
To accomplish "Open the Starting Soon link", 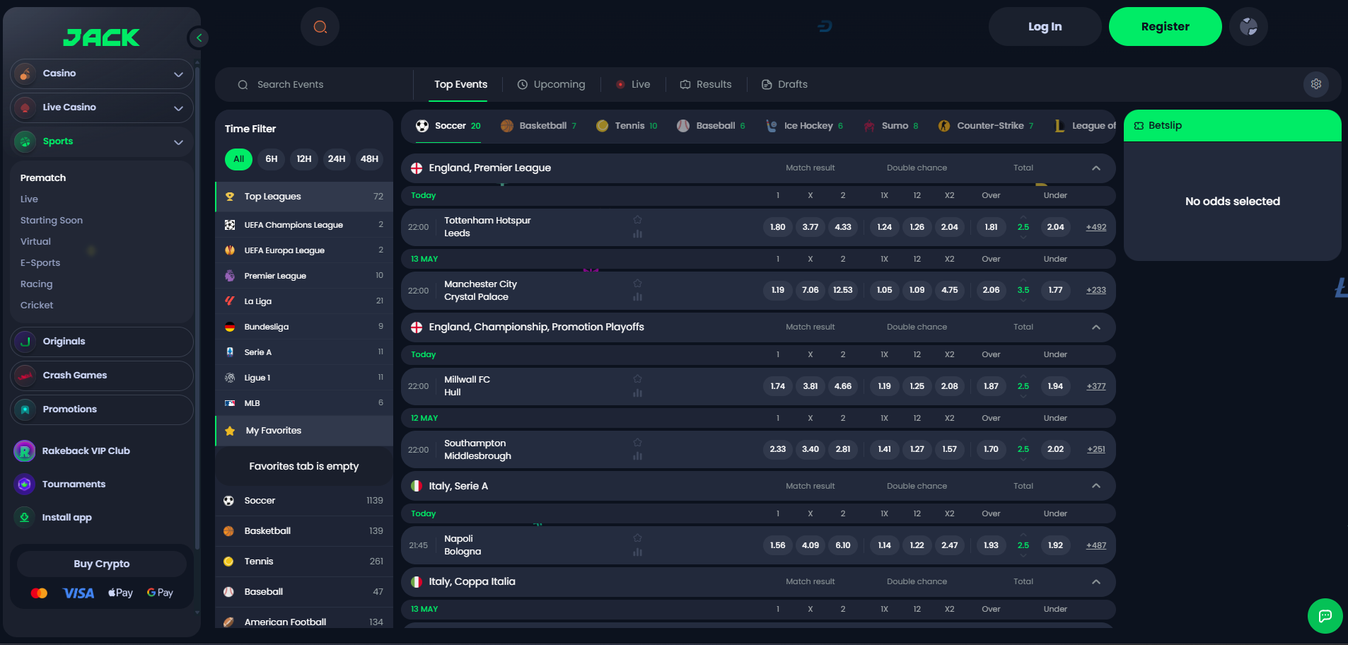I will (52, 221).
